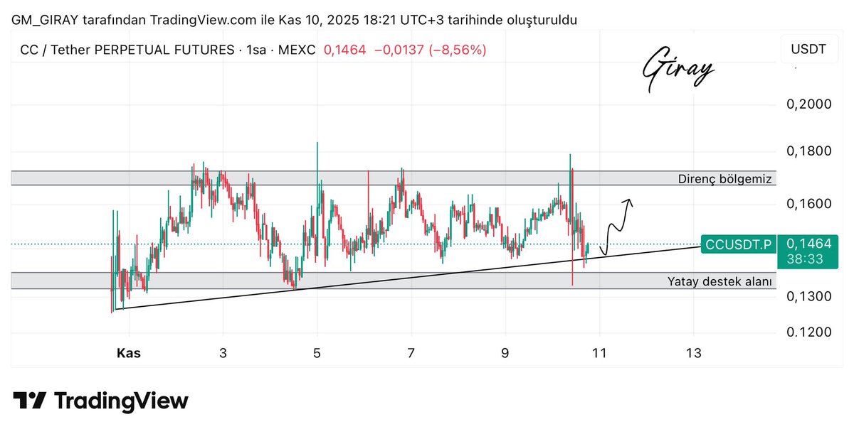Click the 0,1300 price axis label
Viewport: 854px width, 434px height.
(808, 296)
